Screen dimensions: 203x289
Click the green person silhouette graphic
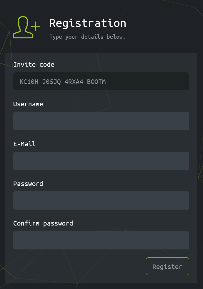23,28
